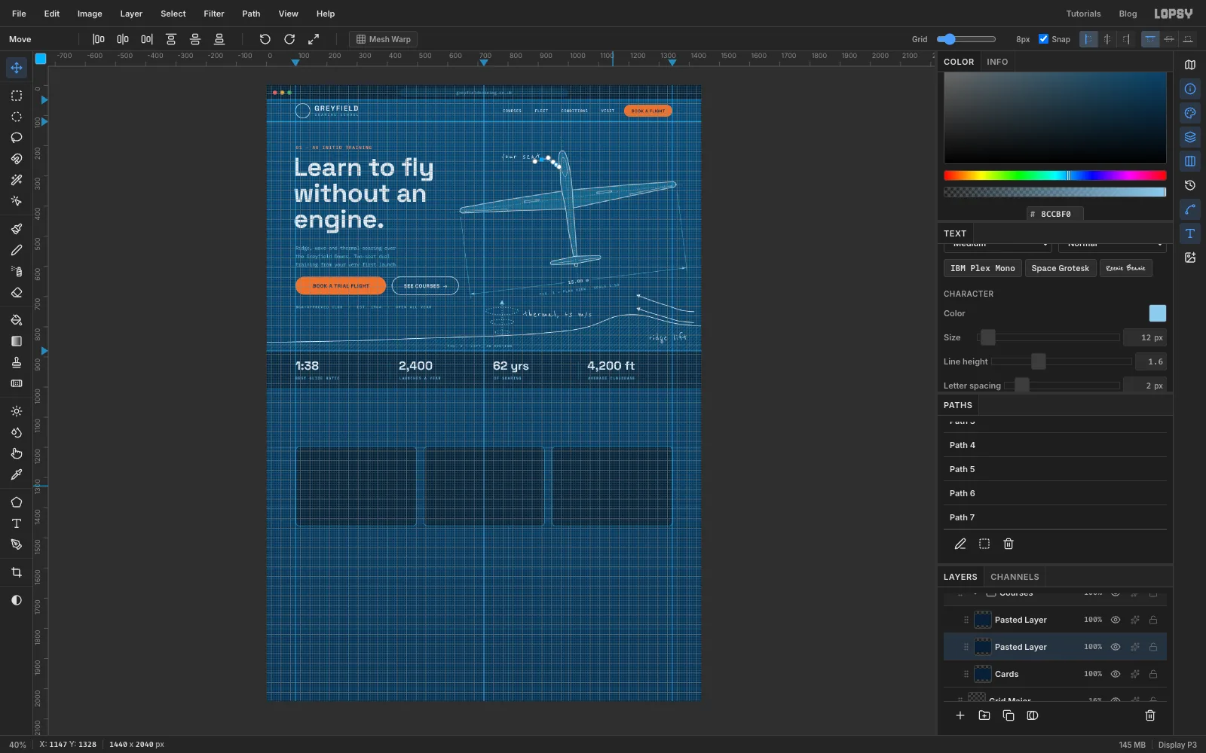Switch to the Info tab
This screenshot has height=753, width=1206.
pyautogui.click(x=997, y=62)
